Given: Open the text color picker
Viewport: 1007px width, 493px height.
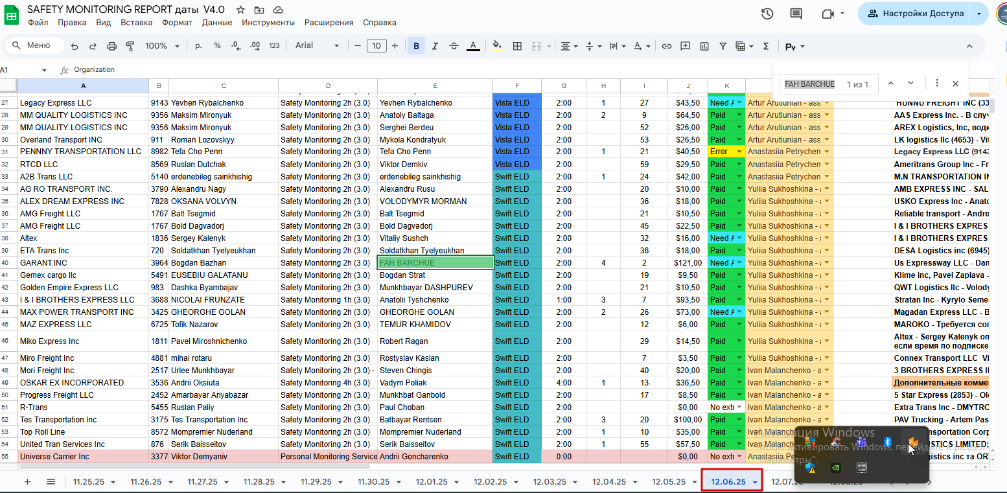Looking at the screenshot, I should 474,46.
